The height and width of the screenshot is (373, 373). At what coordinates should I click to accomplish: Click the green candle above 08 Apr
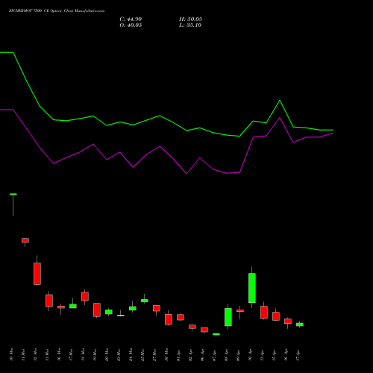click(x=228, y=317)
